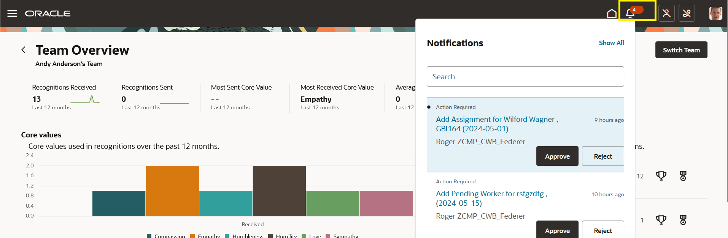Click the dark brown Humility bar
Screen dimensions: 728x238
279,191
